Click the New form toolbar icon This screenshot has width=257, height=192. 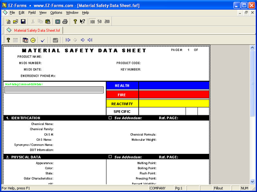tap(8, 22)
